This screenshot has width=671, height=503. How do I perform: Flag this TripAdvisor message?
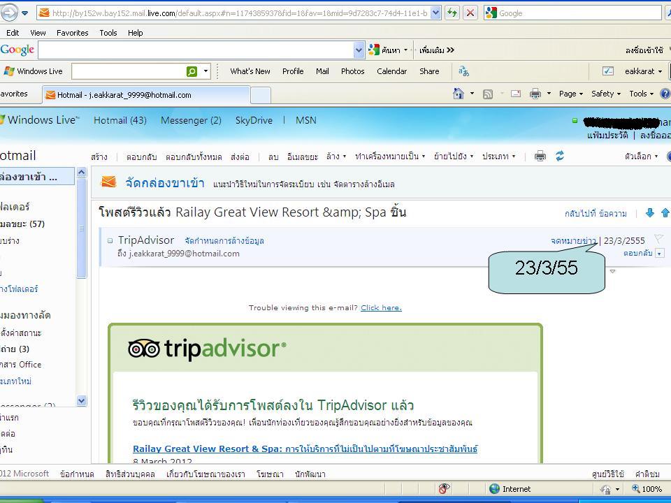[658, 239]
